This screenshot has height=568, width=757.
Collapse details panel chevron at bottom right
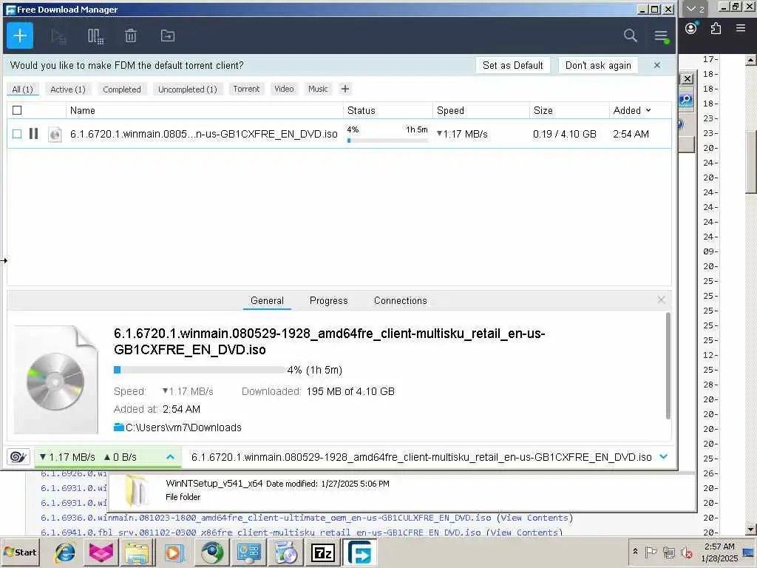[x=663, y=456]
